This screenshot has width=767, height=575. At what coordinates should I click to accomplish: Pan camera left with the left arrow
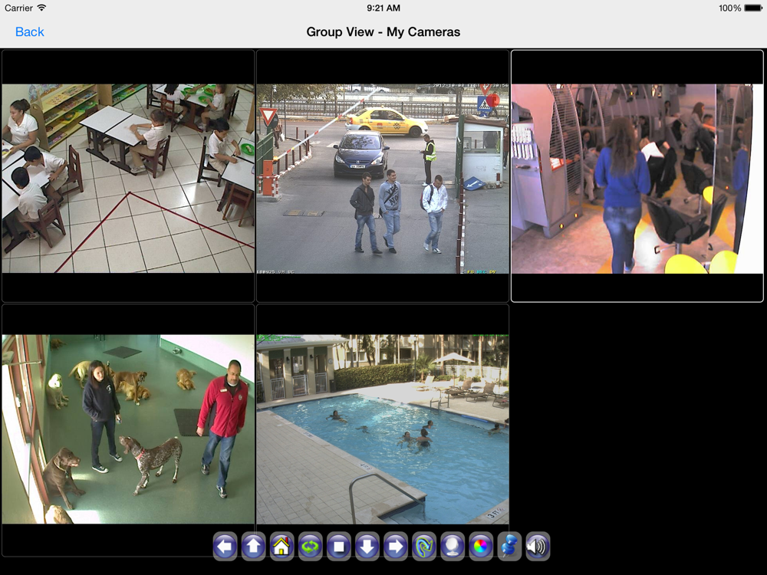(225, 546)
